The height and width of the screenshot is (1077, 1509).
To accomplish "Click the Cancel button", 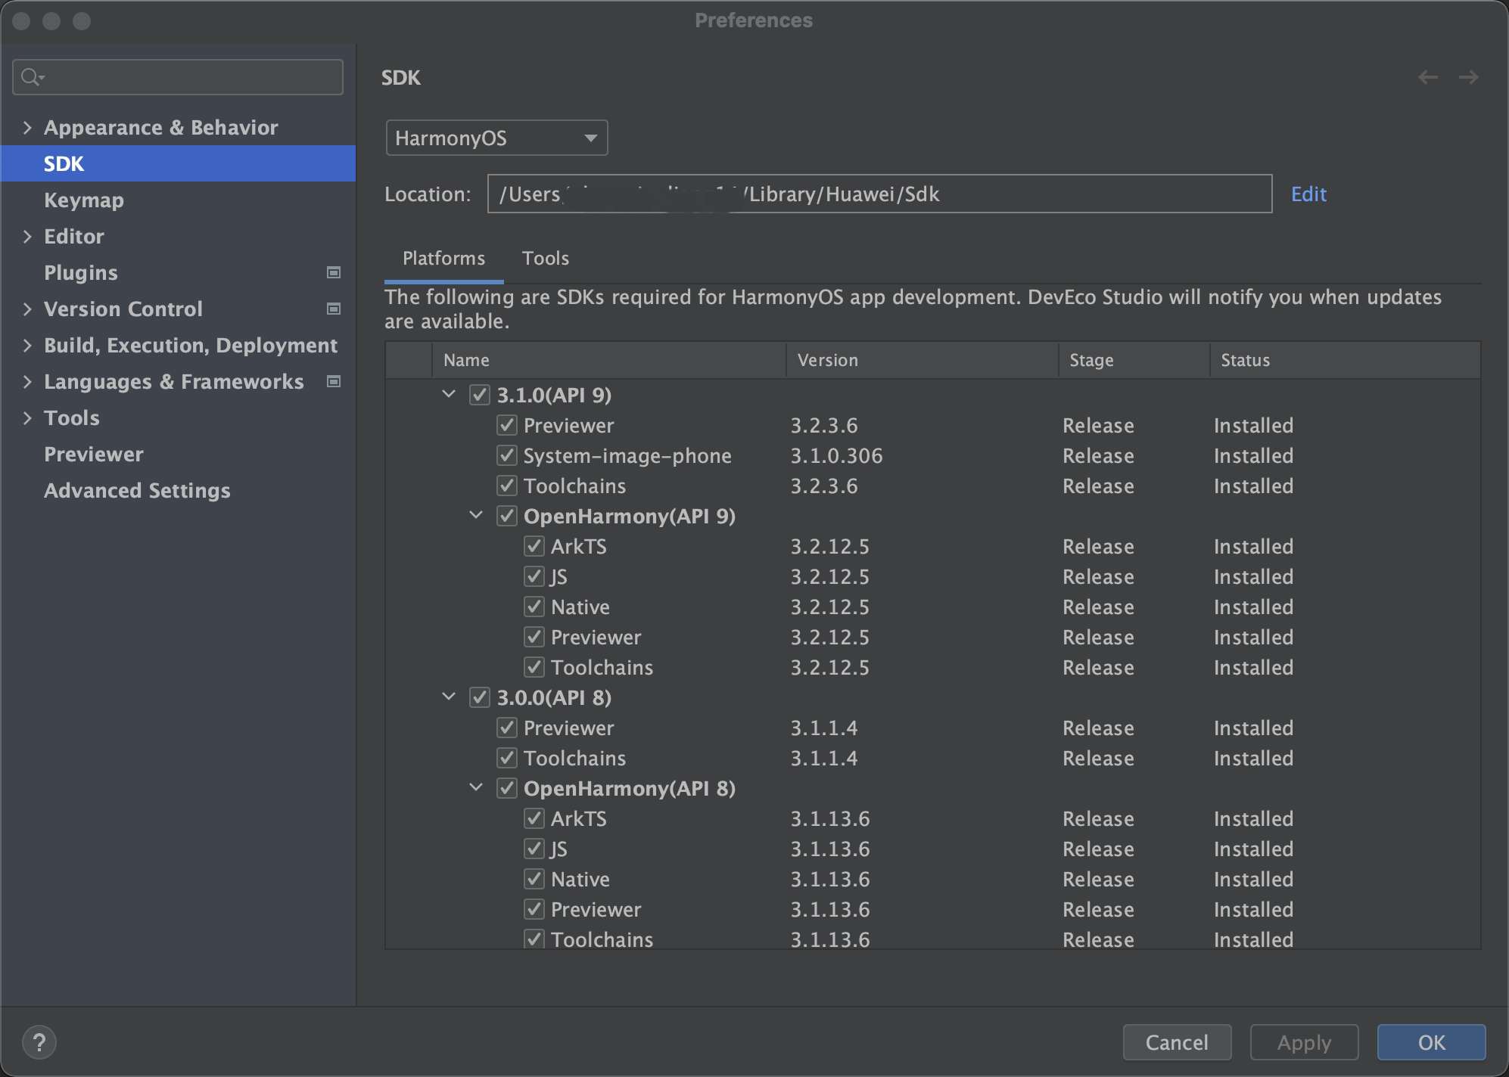I will pos(1177,1042).
